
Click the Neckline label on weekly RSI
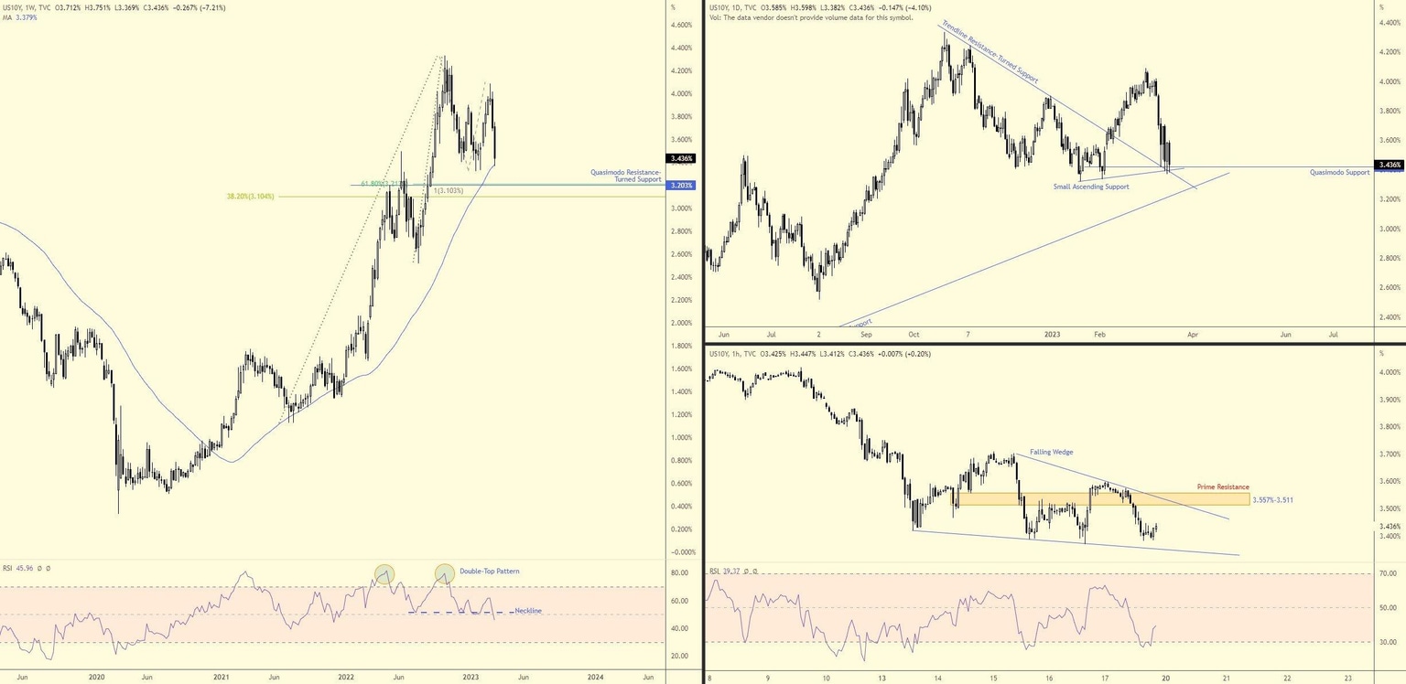[x=528, y=611]
